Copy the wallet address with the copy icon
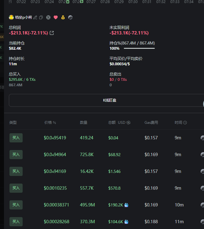 pos(41,17)
